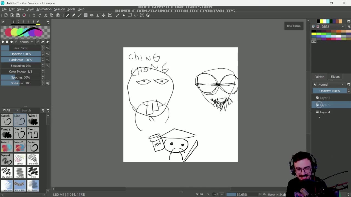Choose square pixel brush shape
Image resolution: width=351 pixels, height=197 pixels.
7,42
